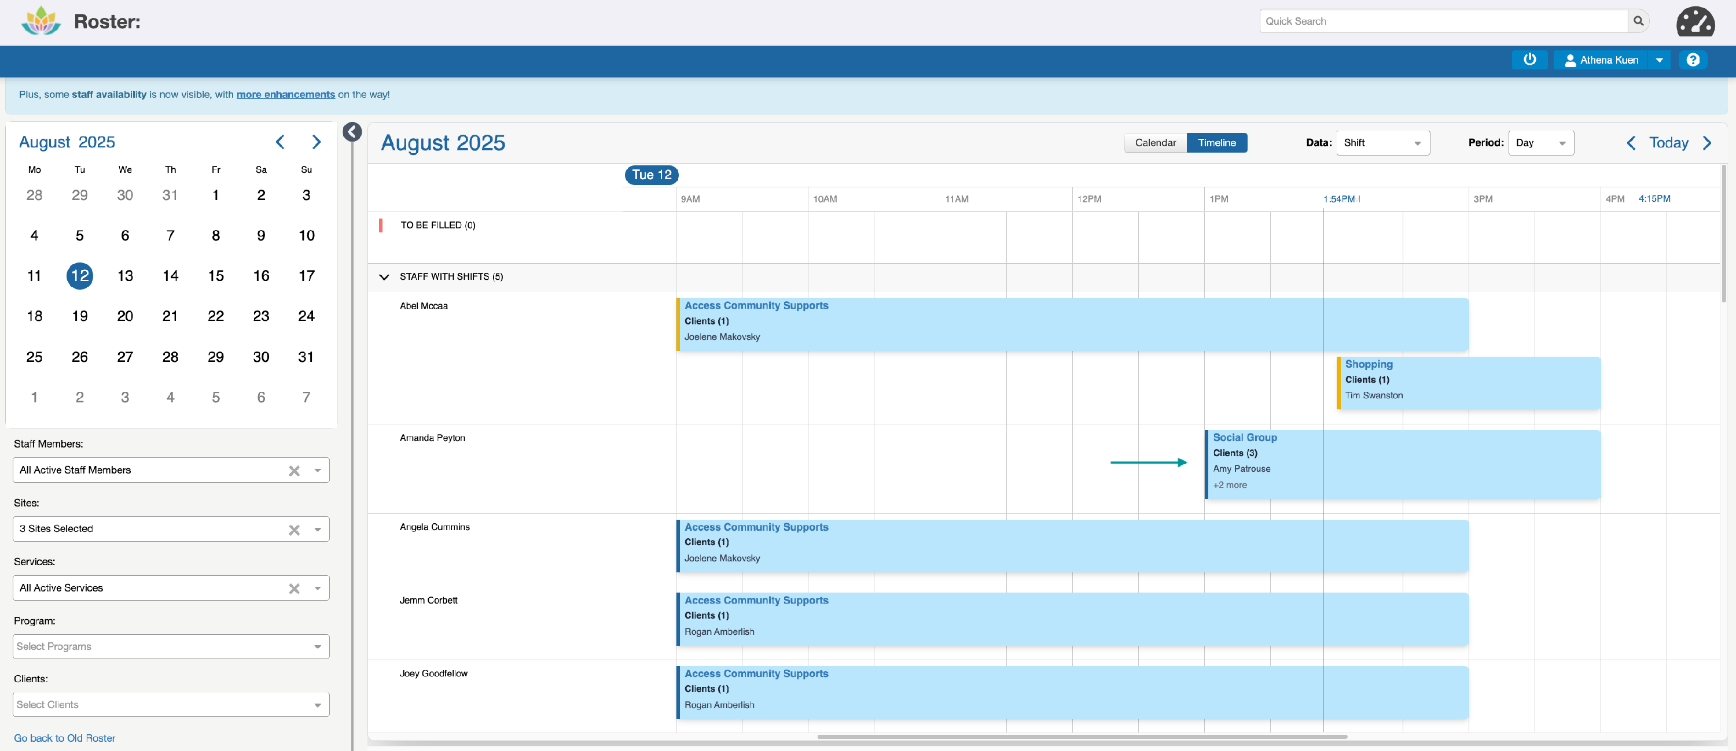Select August 20 in mini calendar
This screenshot has height=751, width=1736.
pos(124,316)
